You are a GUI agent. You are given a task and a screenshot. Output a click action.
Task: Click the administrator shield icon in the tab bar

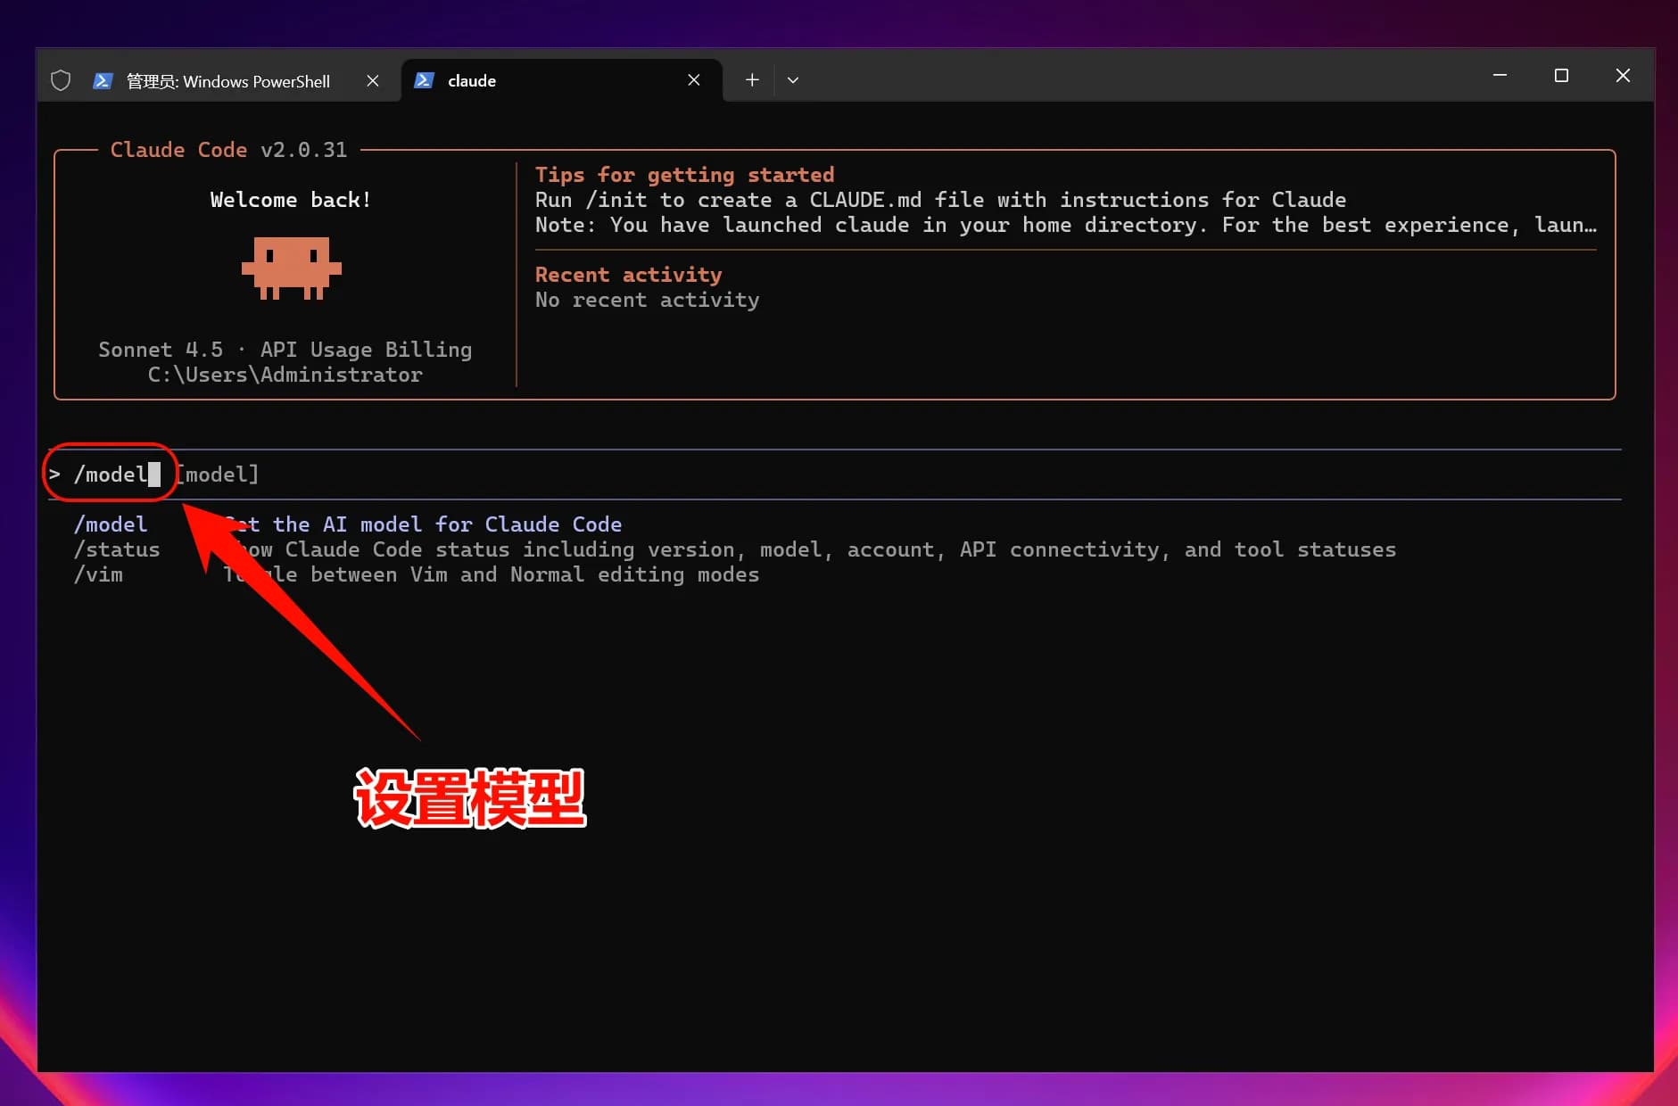coord(61,80)
